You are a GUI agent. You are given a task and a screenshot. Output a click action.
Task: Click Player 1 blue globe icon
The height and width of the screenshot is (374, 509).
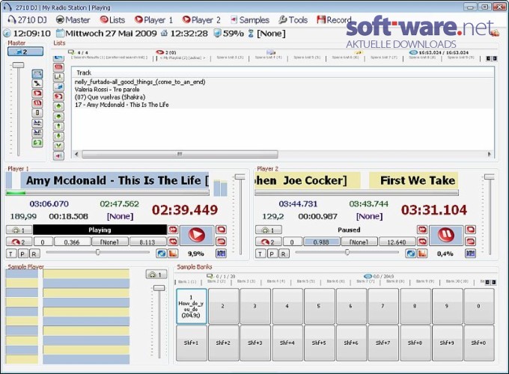coord(162,254)
